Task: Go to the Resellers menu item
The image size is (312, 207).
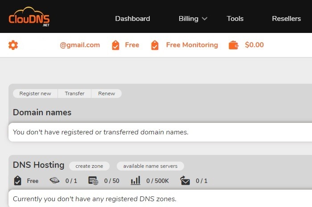Action: (x=286, y=19)
